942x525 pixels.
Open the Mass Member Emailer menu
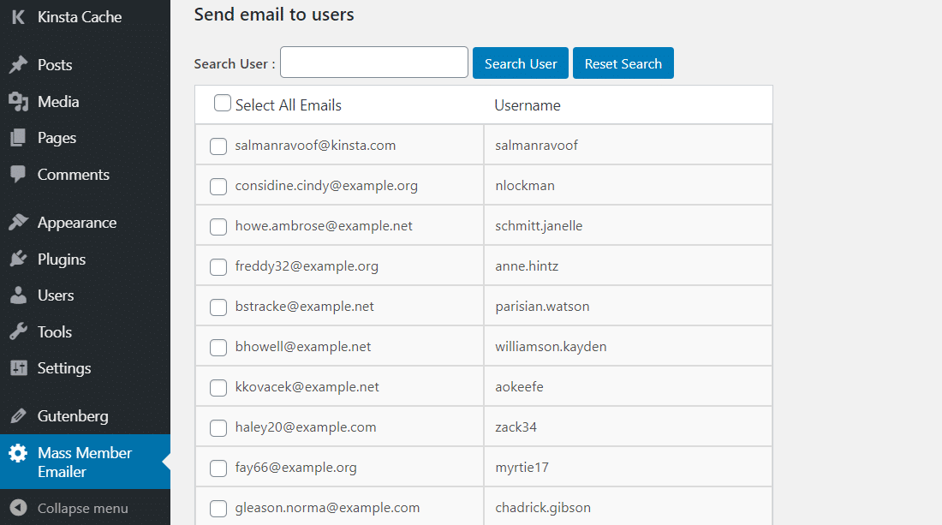[x=86, y=462]
